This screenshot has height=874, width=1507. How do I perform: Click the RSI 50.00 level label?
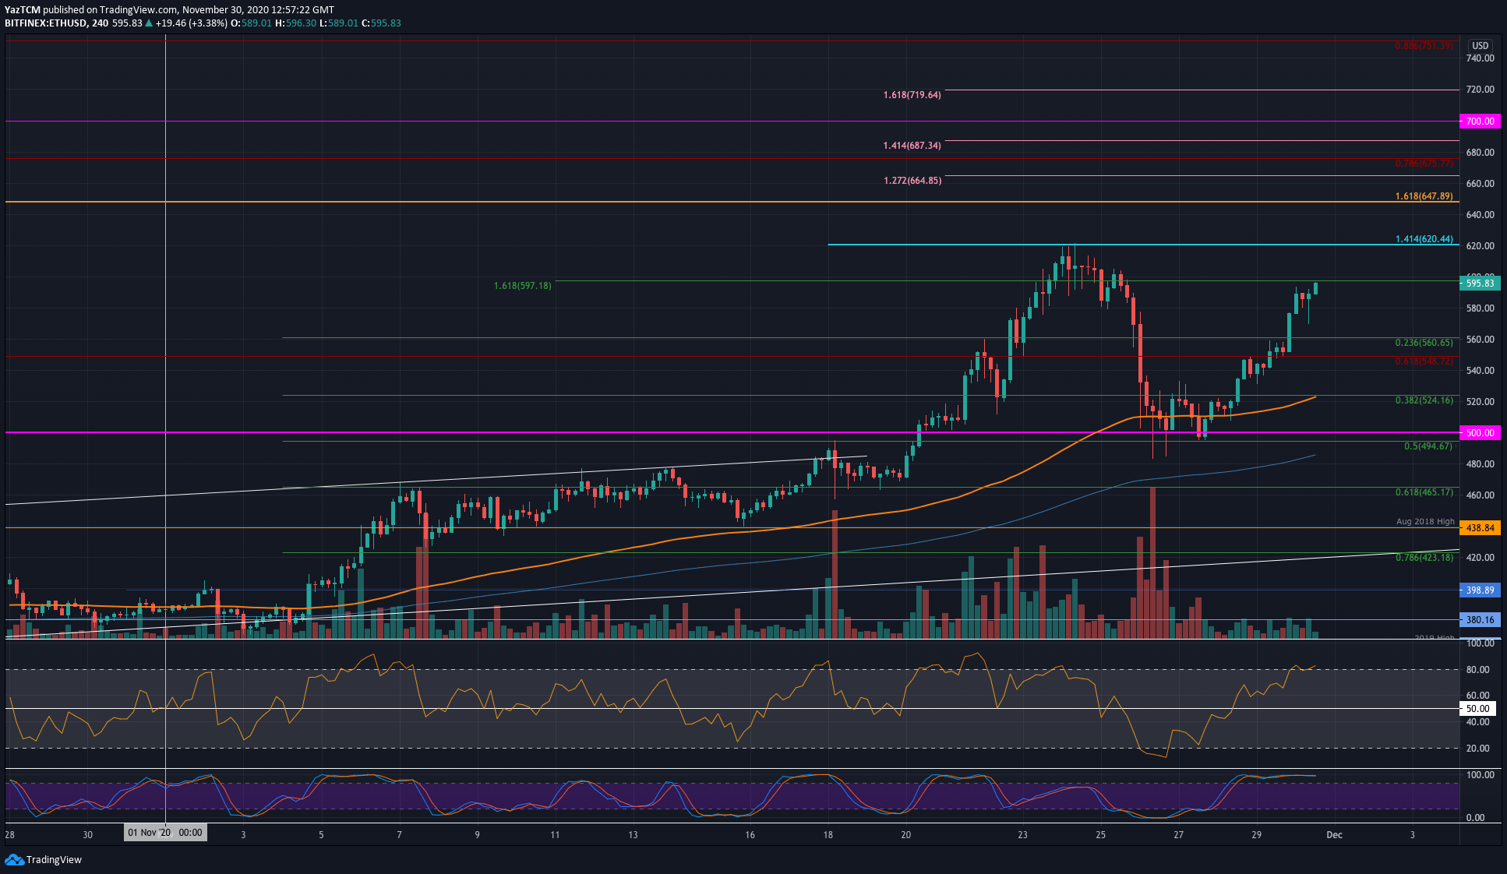pos(1477,709)
